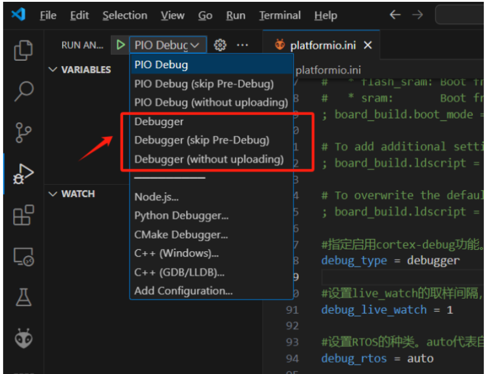Open the Selection menu
Screen dimensions: 485x374
[125, 15]
